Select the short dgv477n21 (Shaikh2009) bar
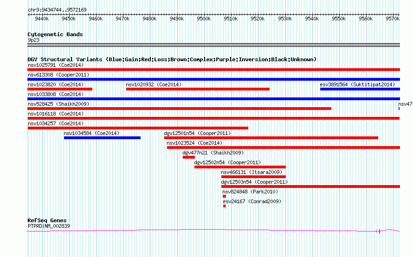This screenshot has width=413, height=257. [x=189, y=157]
